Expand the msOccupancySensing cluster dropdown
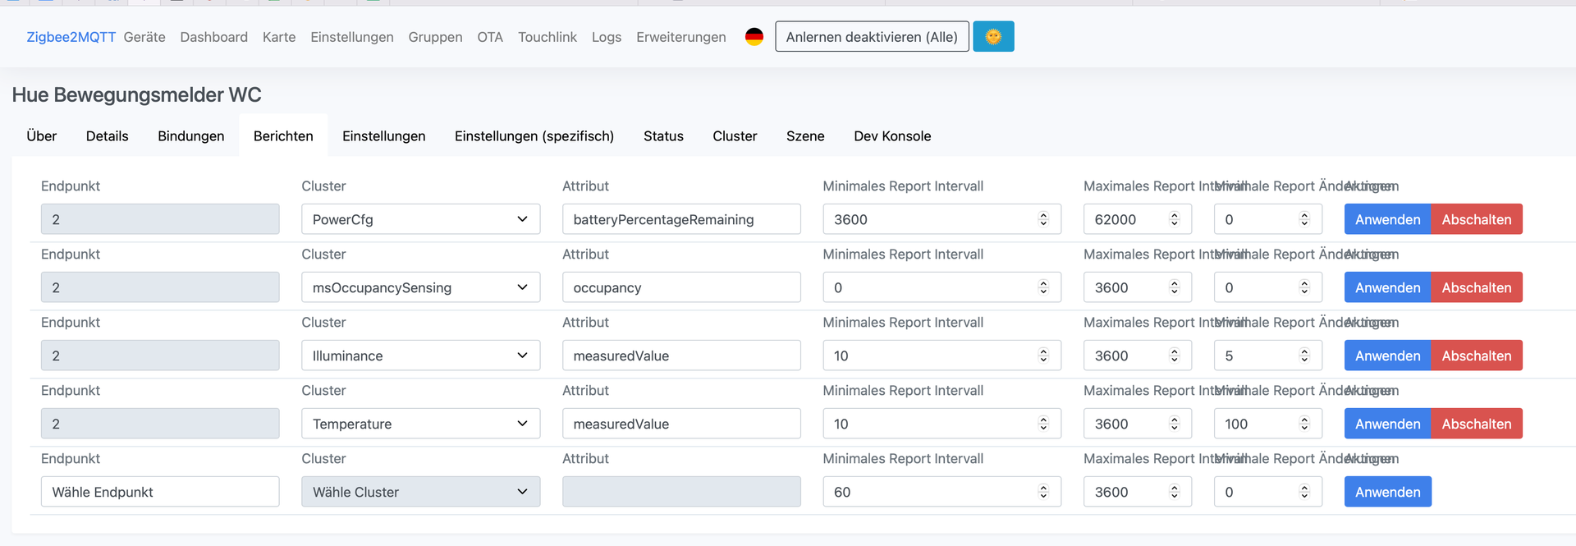Image resolution: width=1576 pixels, height=546 pixels. tap(420, 287)
